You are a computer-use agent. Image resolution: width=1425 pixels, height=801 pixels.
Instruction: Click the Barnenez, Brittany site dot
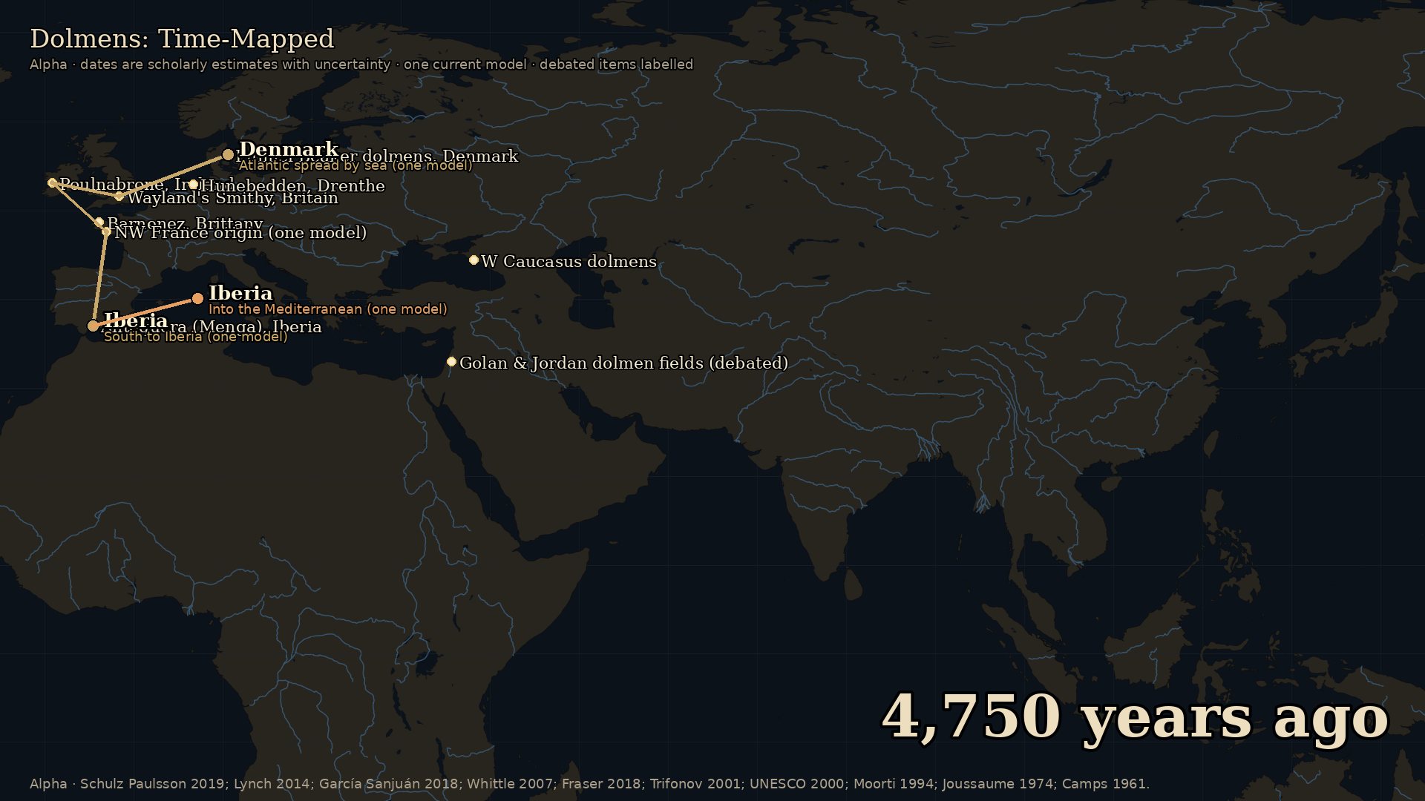[99, 222]
